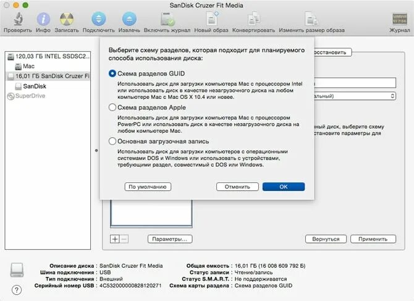This screenshot has width=414, height=301.
Task: Click the Новый образ toolbar icon
Action: pos(211,19)
